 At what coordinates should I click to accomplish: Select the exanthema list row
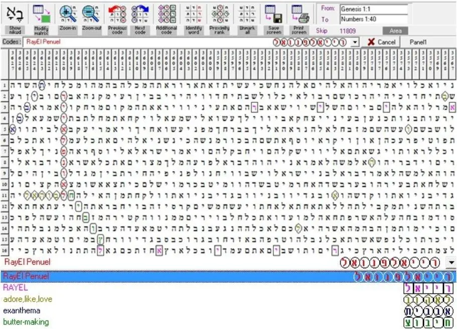coord(229,310)
